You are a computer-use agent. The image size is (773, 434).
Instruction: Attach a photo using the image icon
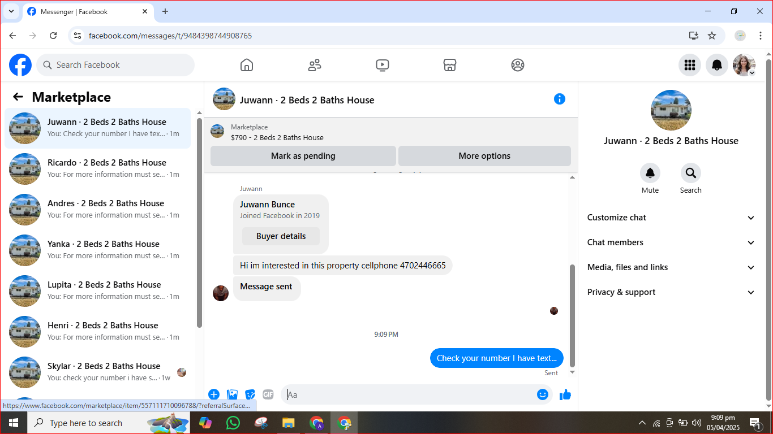pos(232,394)
